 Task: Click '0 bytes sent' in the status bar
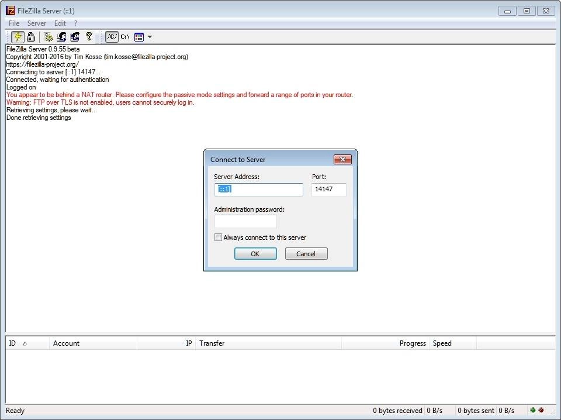coord(476,411)
